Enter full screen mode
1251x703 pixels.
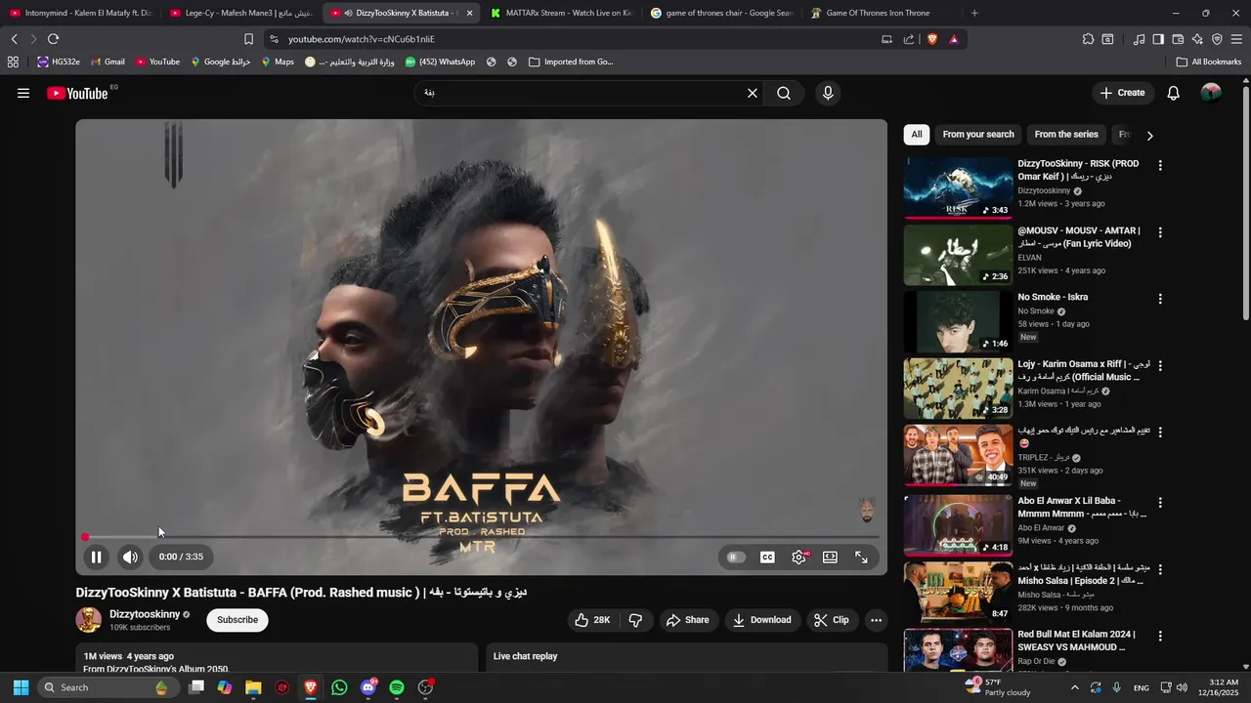click(x=861, y=557)
